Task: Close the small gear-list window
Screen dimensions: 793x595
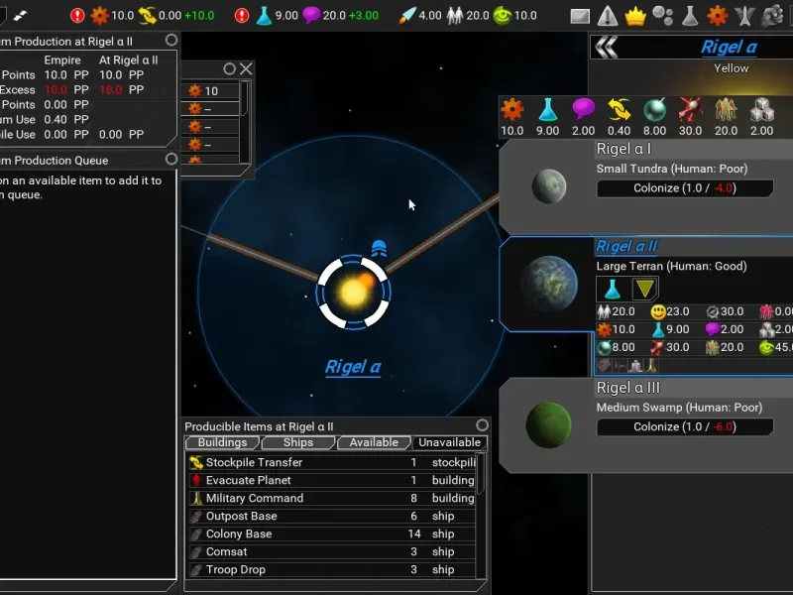Action: click(246, 68)
